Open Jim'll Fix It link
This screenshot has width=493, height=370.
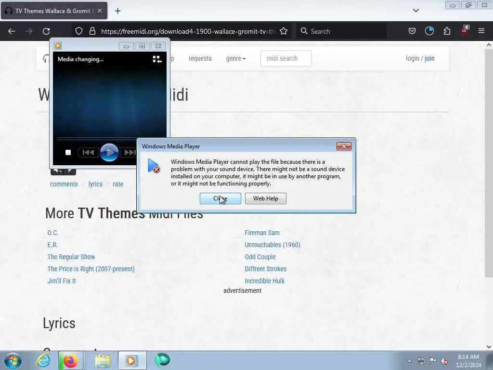(62, 281)
